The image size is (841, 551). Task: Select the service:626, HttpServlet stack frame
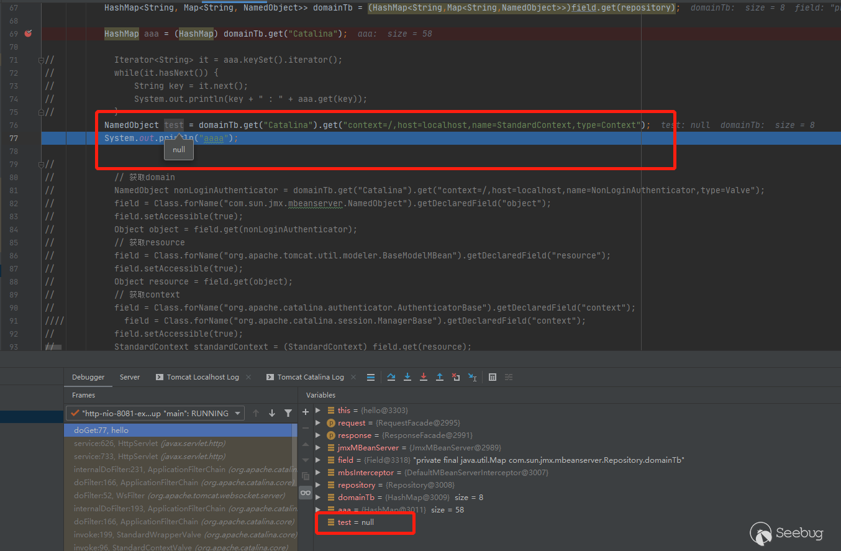point(149,444)
